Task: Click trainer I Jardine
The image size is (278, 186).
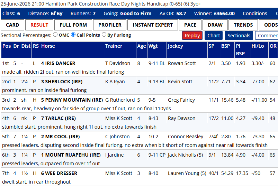Action: (114, 155)
